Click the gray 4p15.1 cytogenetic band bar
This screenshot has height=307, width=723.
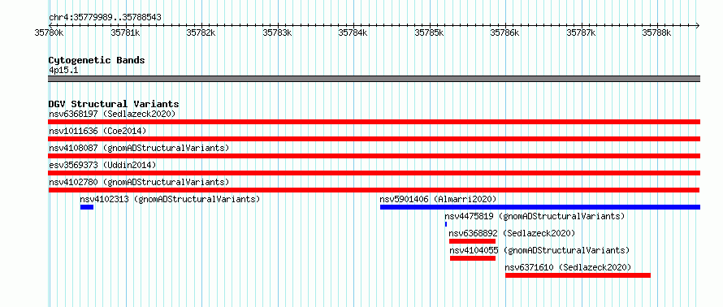[x=374, y=79]
